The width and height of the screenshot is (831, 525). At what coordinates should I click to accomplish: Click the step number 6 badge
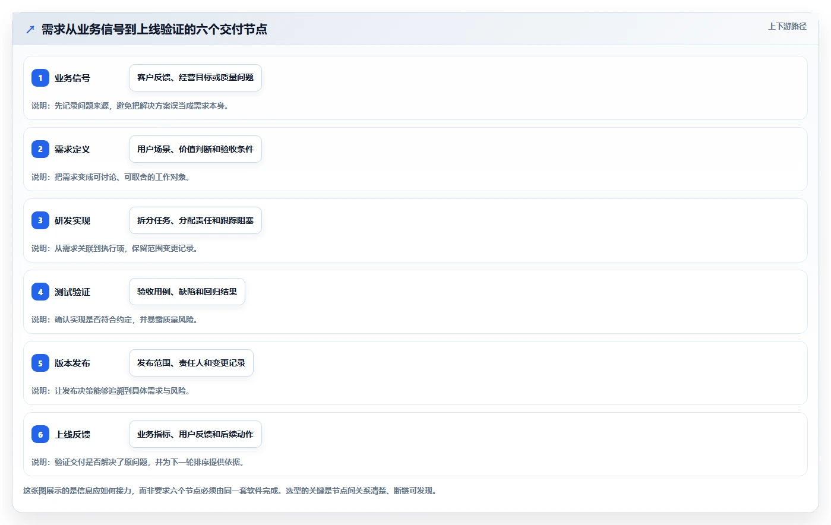click(x=40, y=434)
